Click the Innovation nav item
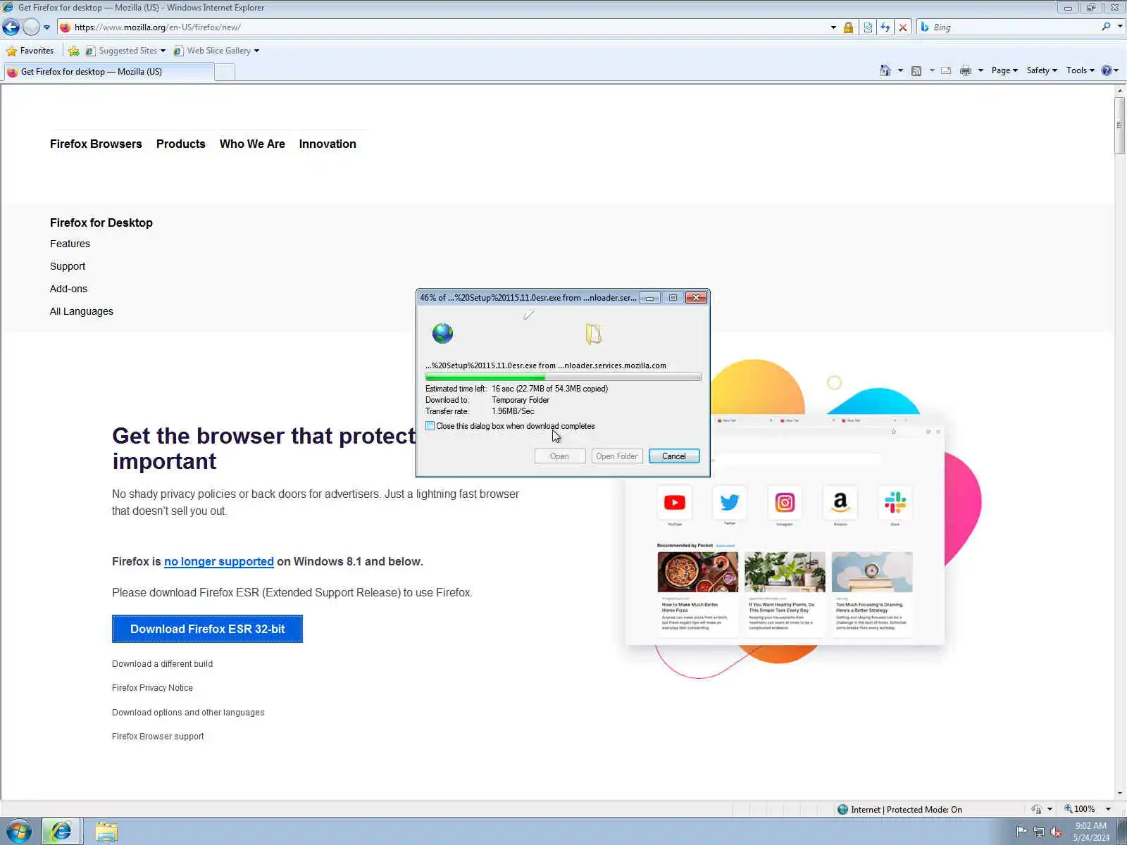This screenshot has height=845, width=1127. tap(328, 144)
